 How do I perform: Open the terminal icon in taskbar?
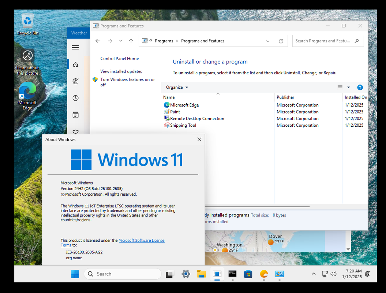[232, 274]
